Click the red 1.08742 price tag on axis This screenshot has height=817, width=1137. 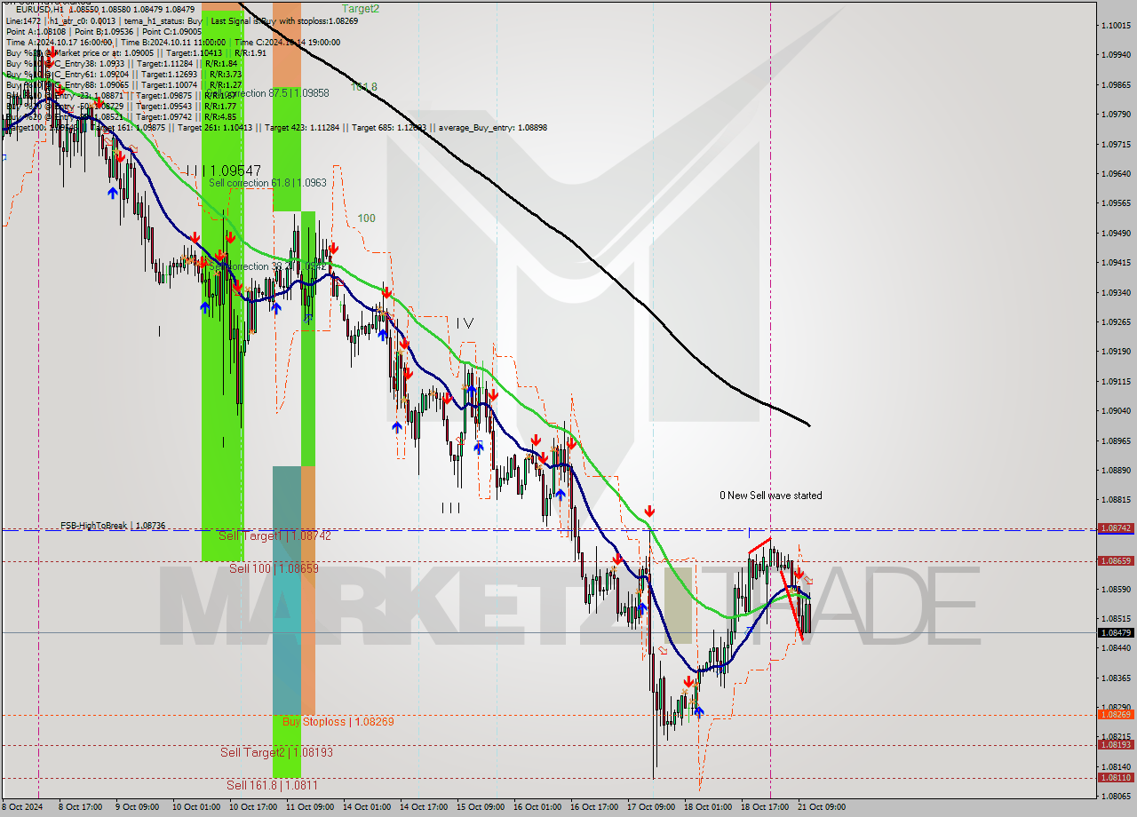[1116, 527]
